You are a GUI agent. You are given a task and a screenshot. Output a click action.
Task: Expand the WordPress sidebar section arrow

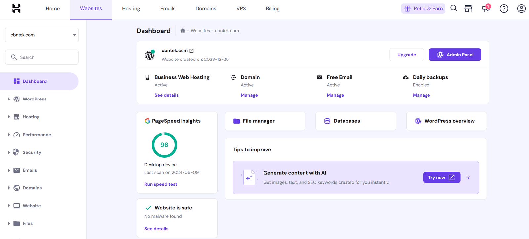pyautogui.click(x=9, y=99)
